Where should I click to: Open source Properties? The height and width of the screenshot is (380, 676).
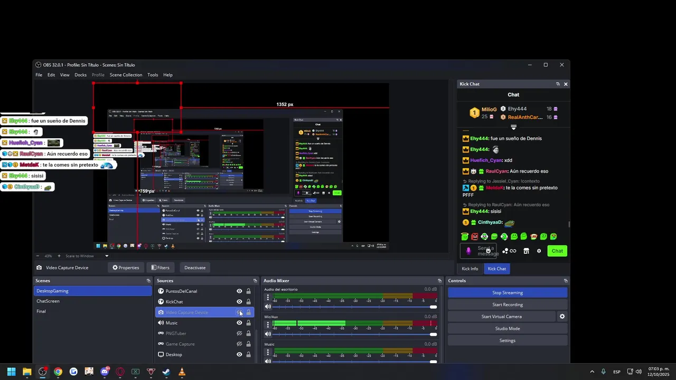(126, 268)
